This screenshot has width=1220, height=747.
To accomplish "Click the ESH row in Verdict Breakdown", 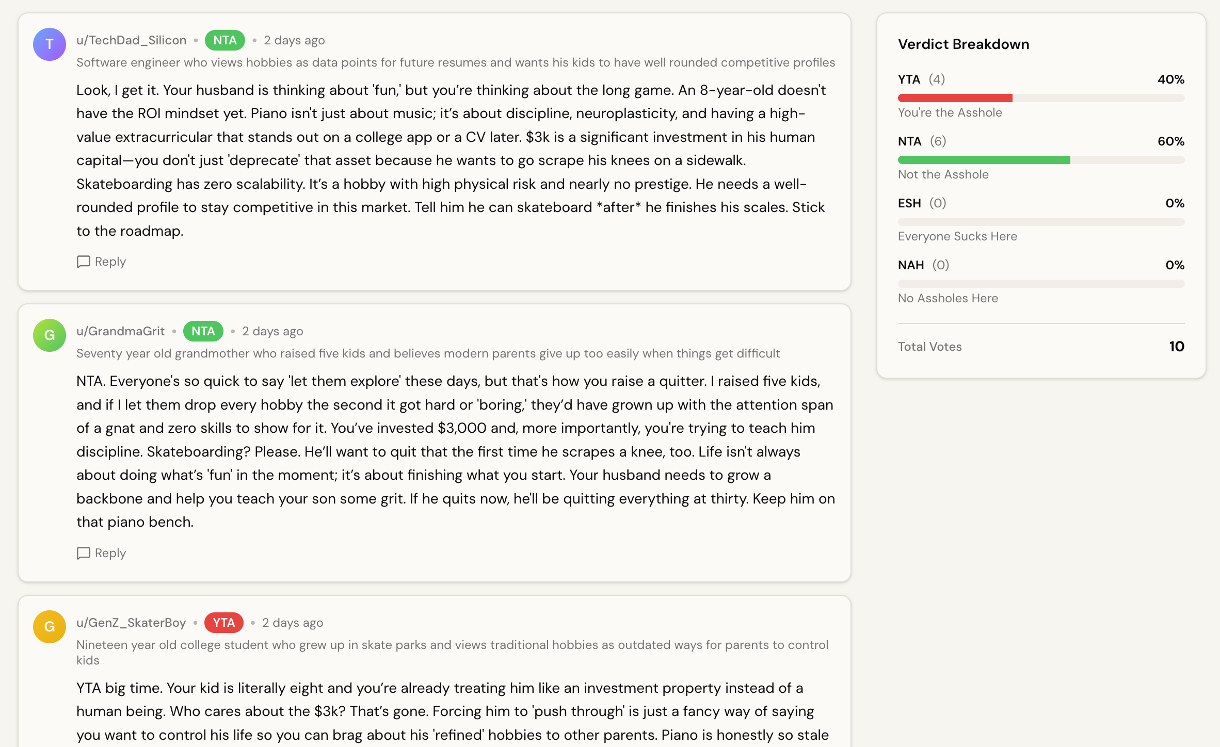I will tap(922, 203).
